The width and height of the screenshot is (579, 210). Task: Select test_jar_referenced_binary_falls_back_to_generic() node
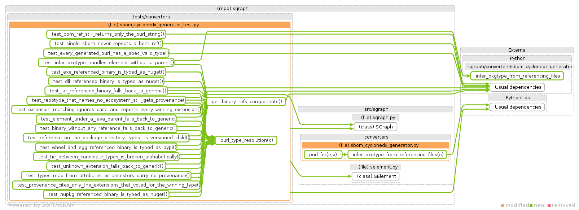pyautogui.click(x=106, y=91)
